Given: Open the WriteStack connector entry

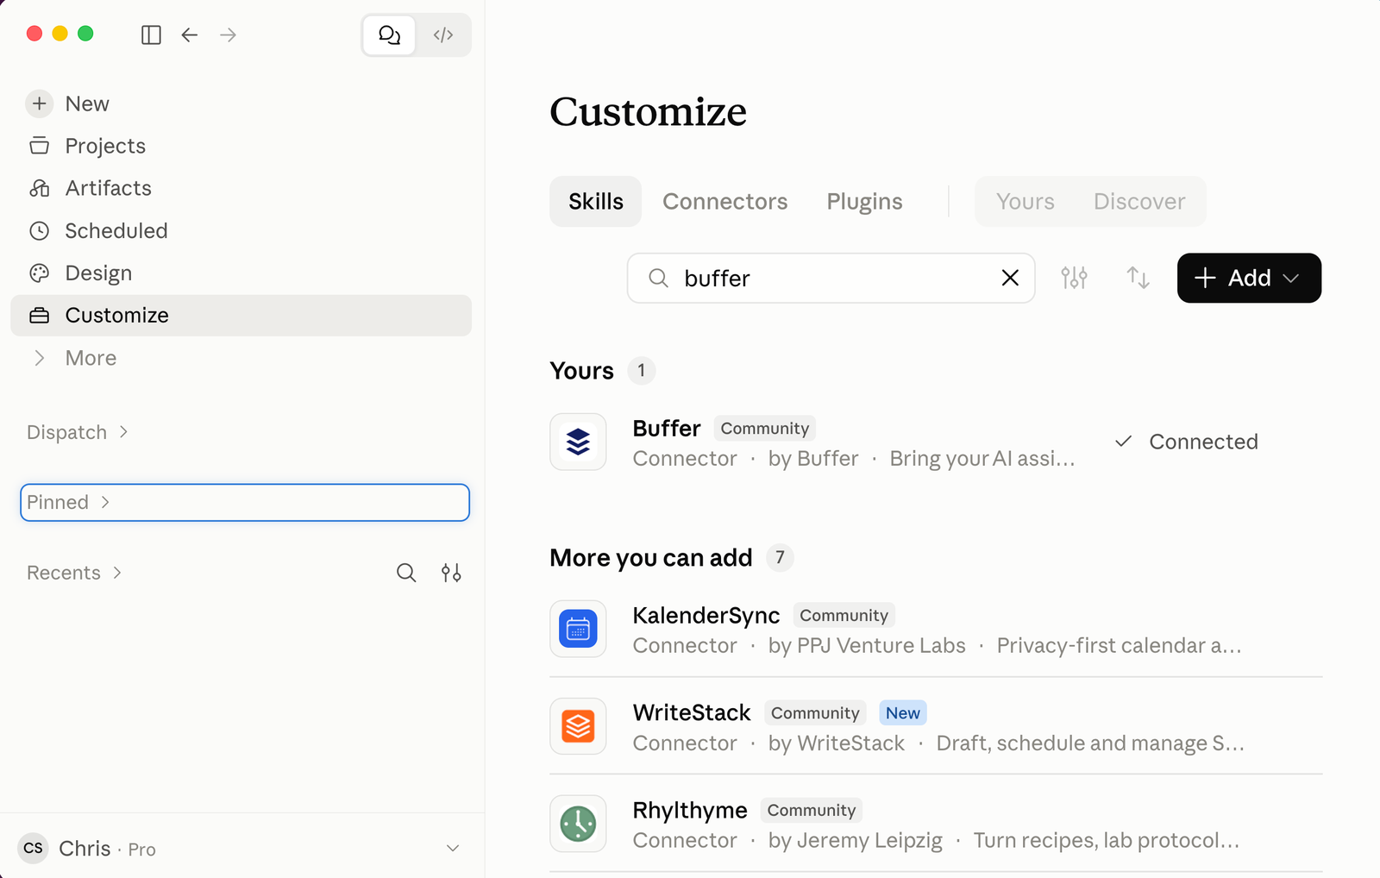Looking at the screenshot, I should point(936,726).
